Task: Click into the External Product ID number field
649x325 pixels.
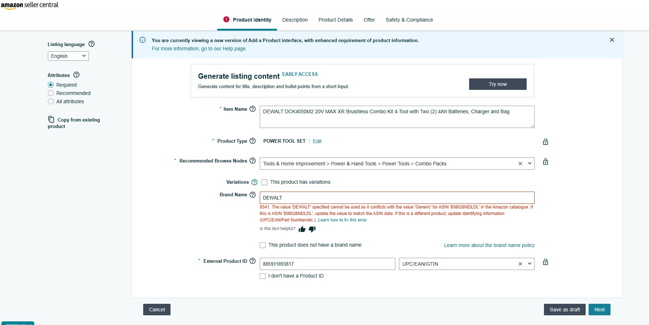Action: [327, 264]
